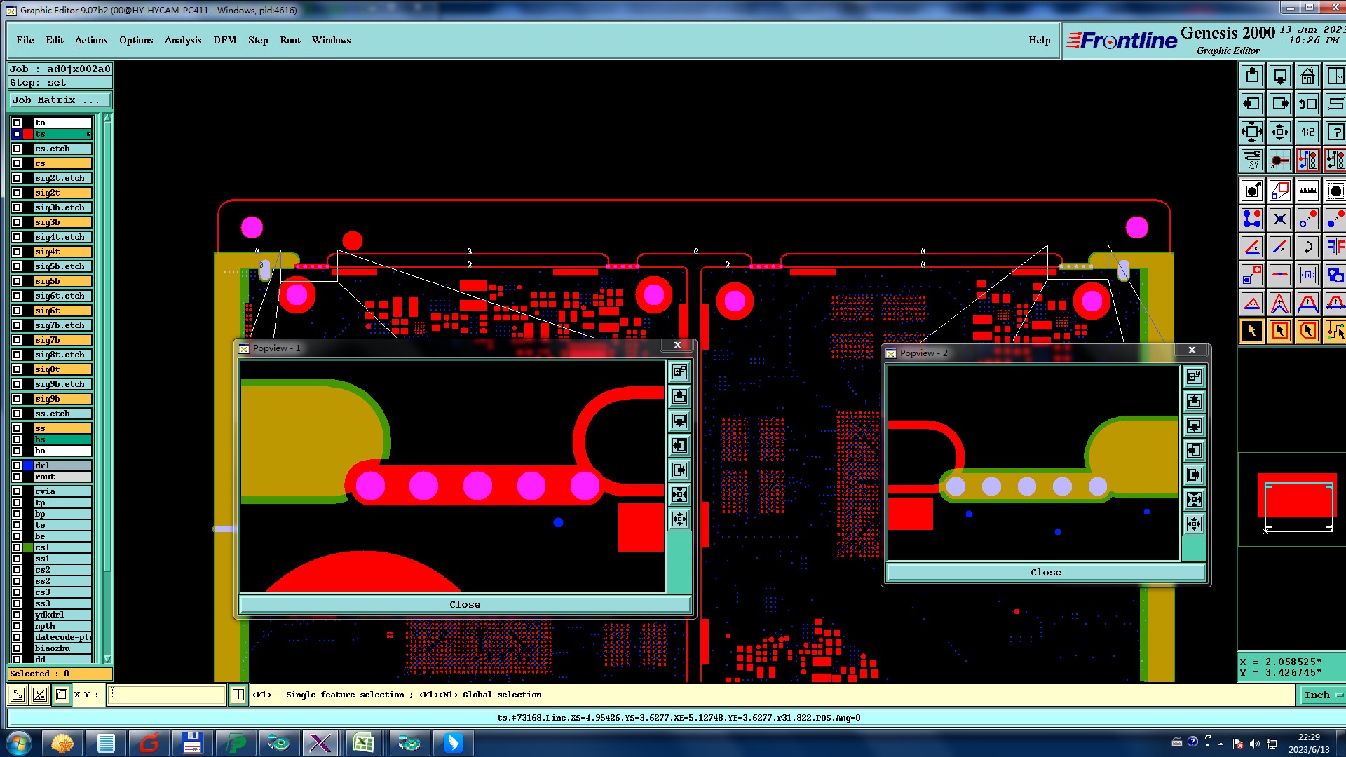
Task: Close Popview 1 with Close button
Action: point(464,604)
